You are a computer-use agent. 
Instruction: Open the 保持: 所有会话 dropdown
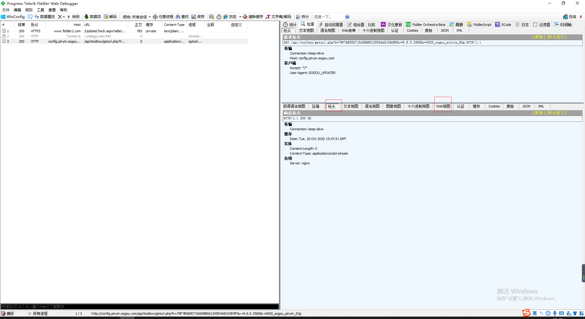(137, 17)
